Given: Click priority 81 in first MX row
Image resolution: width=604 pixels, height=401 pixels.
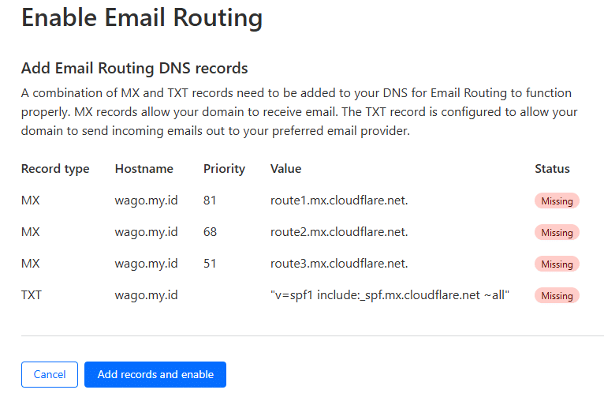Looking at the screenshot, I should click(210, 200).
